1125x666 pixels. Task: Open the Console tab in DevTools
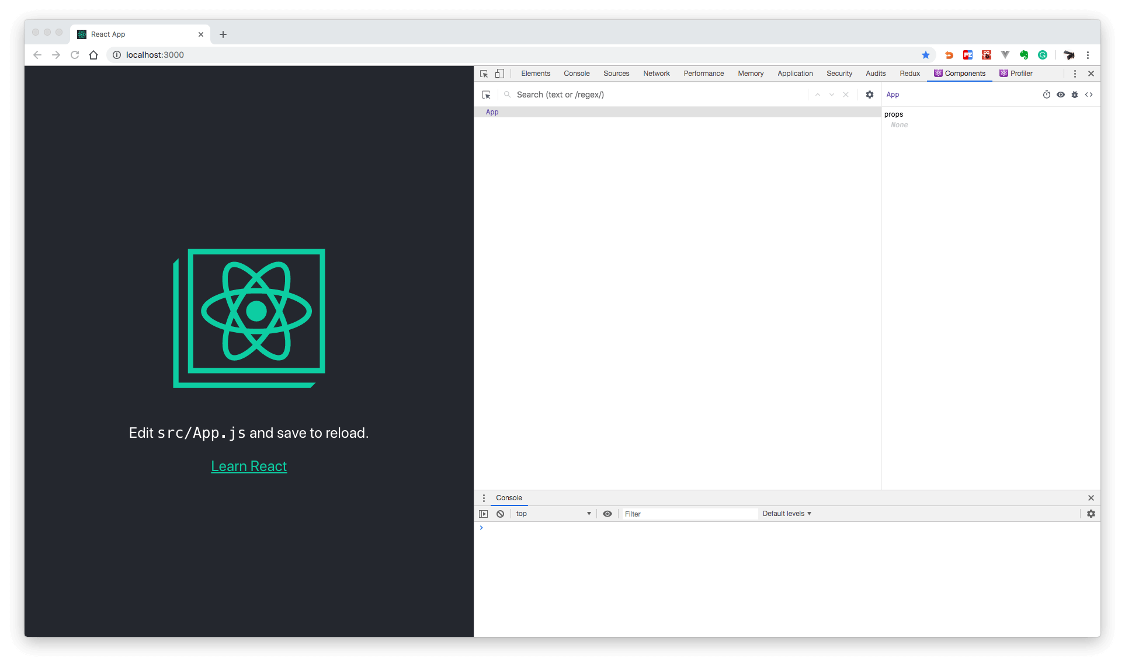click(x=577, y=74)
